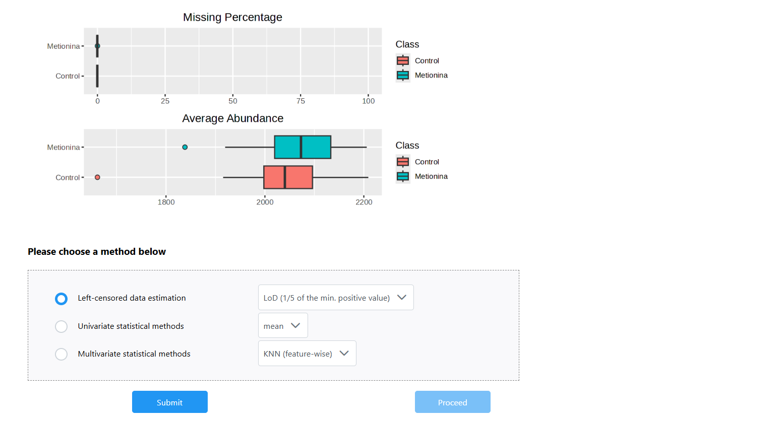Image resolution: width=784 pixels, height=421 pixels.
Task: Click the Control outlier point in Average Abundance
Action: pyautogui.click(x=97, y=177)
